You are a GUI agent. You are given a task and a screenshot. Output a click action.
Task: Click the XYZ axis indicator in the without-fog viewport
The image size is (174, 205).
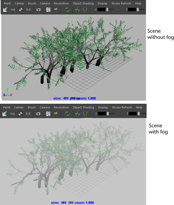8,92
